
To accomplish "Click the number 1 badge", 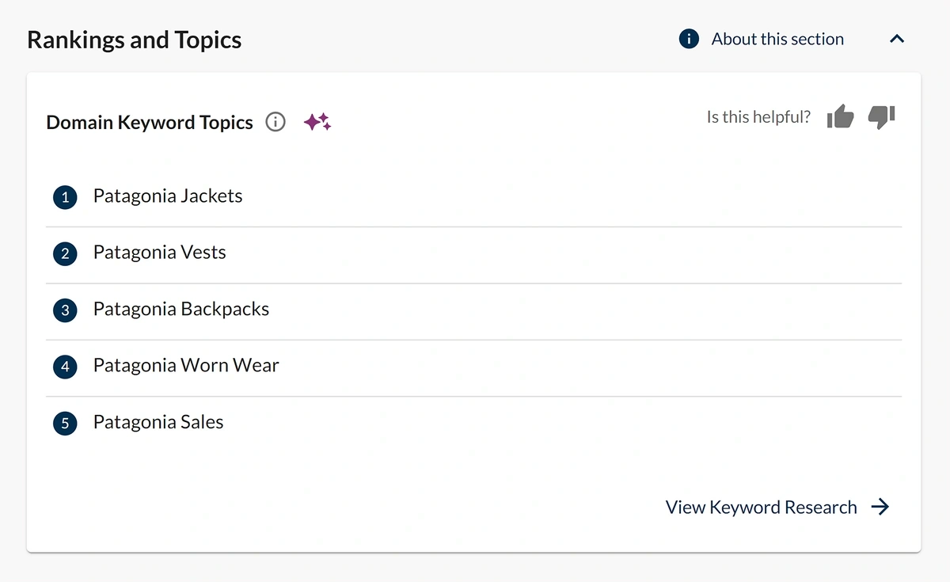I will (65, 197).
